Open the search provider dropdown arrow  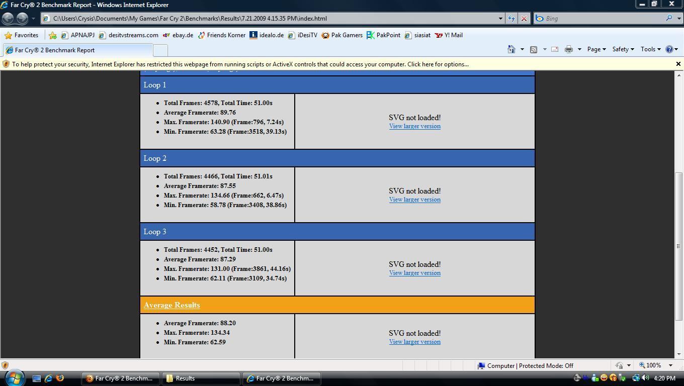678,19
